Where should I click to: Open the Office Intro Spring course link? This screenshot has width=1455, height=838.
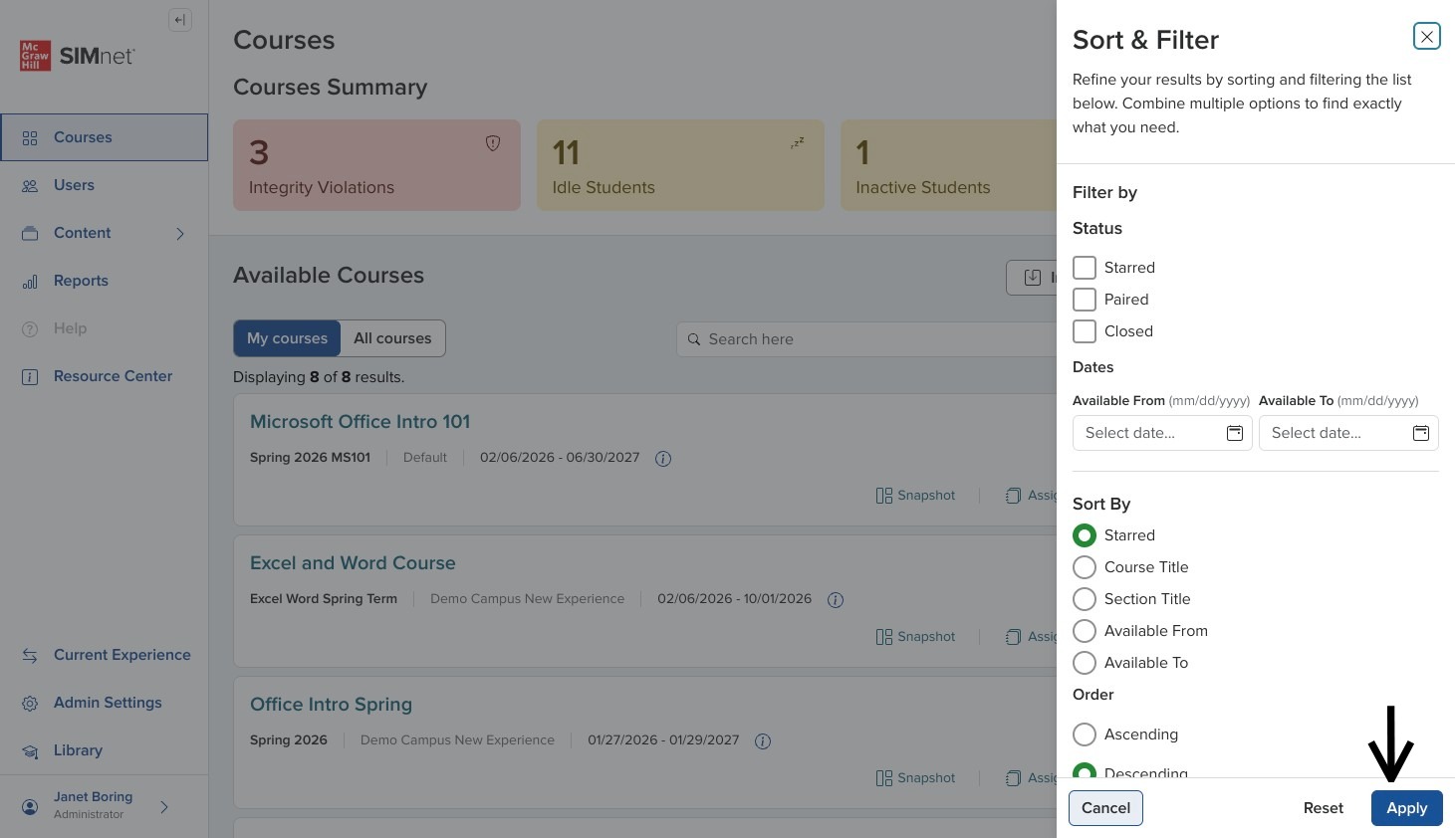coord(331,705)
